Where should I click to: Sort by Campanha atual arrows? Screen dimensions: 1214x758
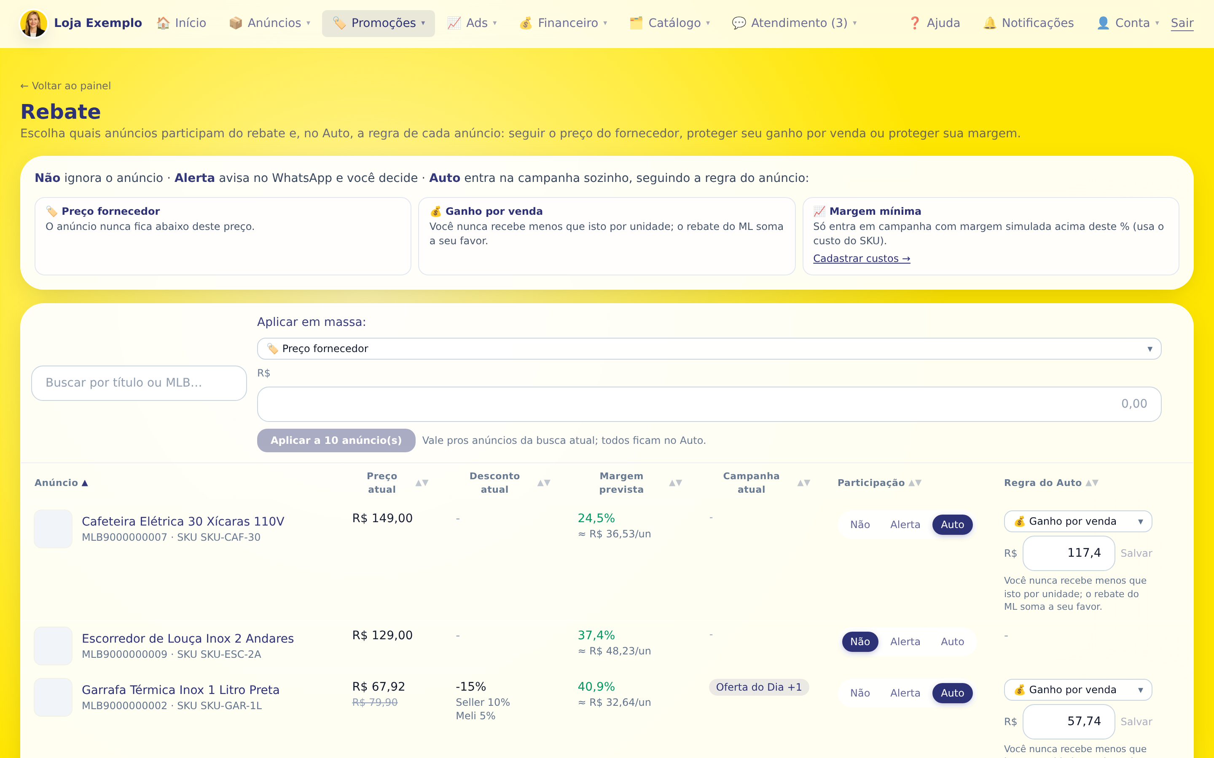point(804,483)
